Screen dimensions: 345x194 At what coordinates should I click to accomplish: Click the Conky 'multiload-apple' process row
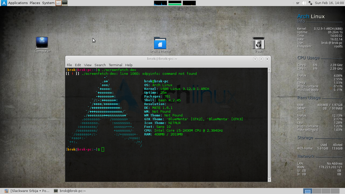(x=320, y=90)
